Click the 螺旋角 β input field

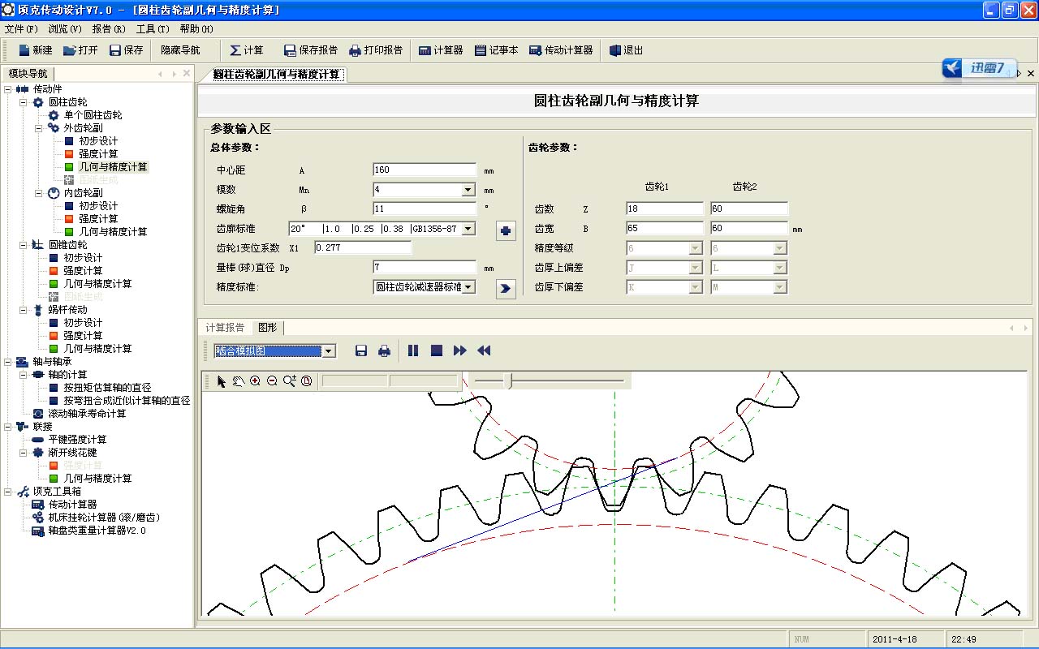(x=425, y=209)
